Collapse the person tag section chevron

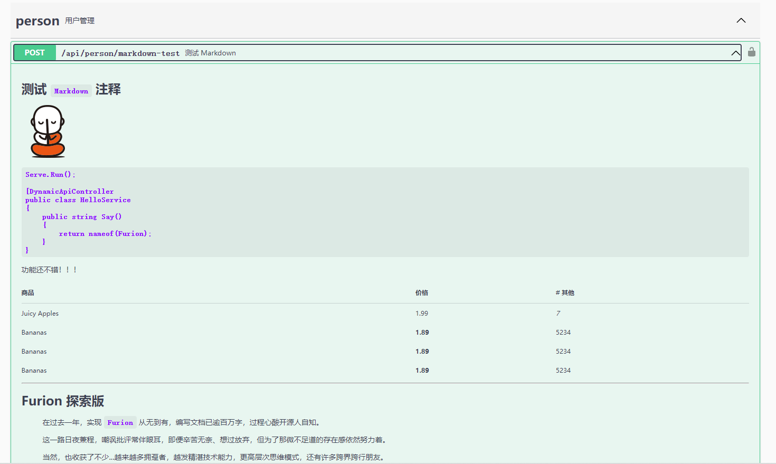pos(741,21)
